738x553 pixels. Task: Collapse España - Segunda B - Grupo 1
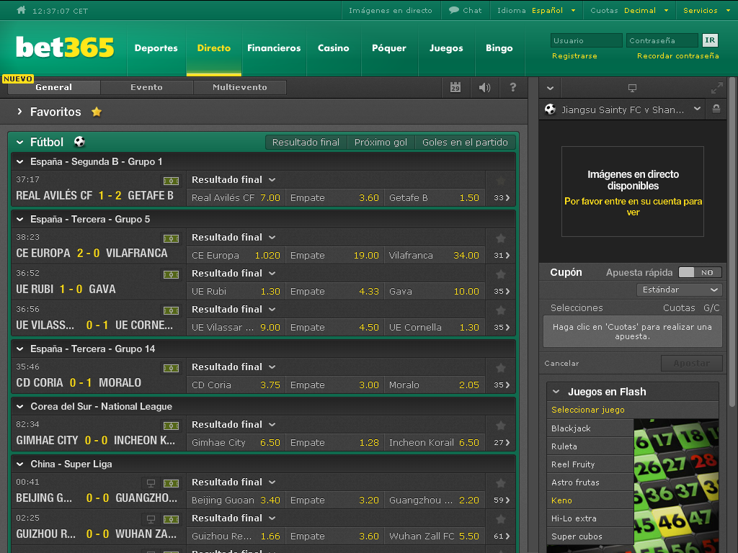[19, 162]
